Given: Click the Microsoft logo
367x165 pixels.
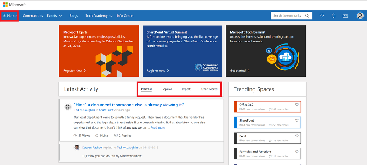Looking at the screenshot, I should [x=14, y=5].
